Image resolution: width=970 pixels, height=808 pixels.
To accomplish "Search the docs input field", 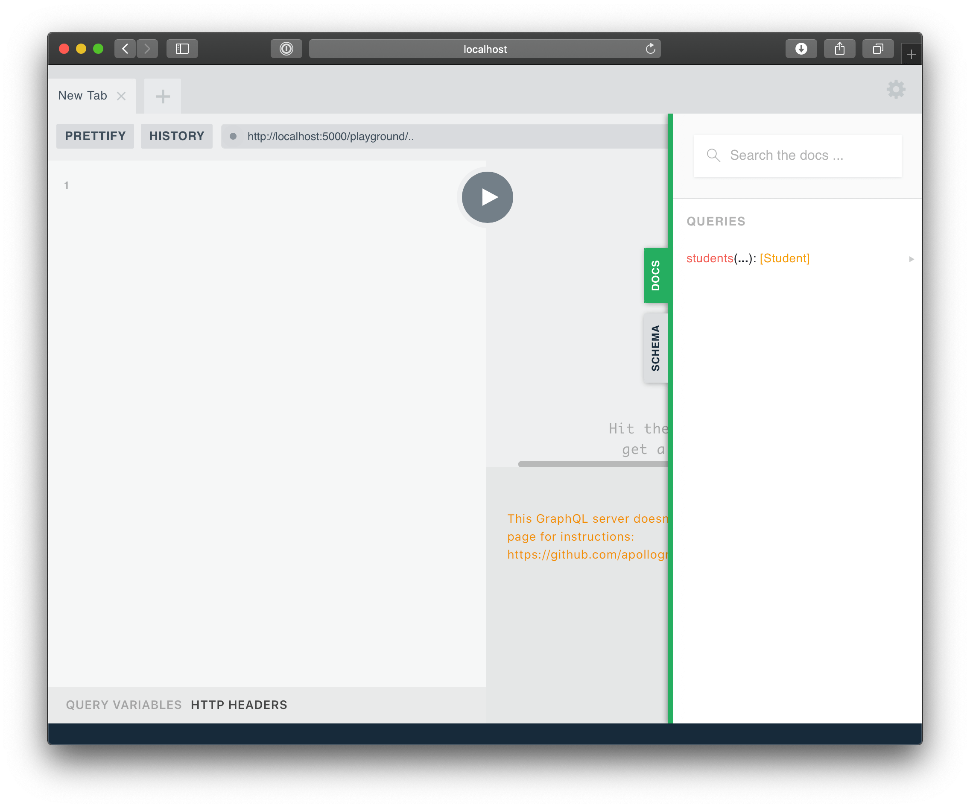I will pyautogui.click(x=798, y=155).
